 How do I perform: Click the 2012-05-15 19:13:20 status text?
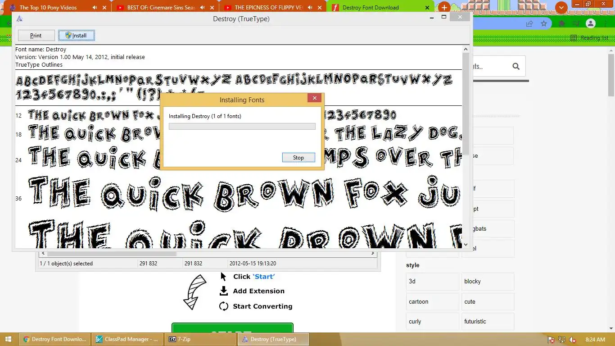tap(253, 264)
